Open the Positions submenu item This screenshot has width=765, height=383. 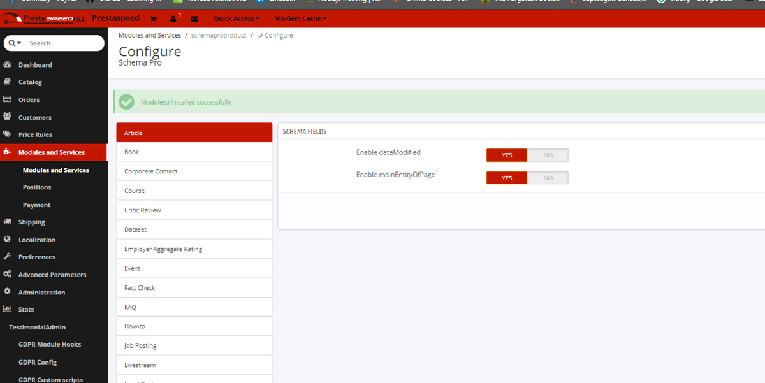tap(37, 187)
